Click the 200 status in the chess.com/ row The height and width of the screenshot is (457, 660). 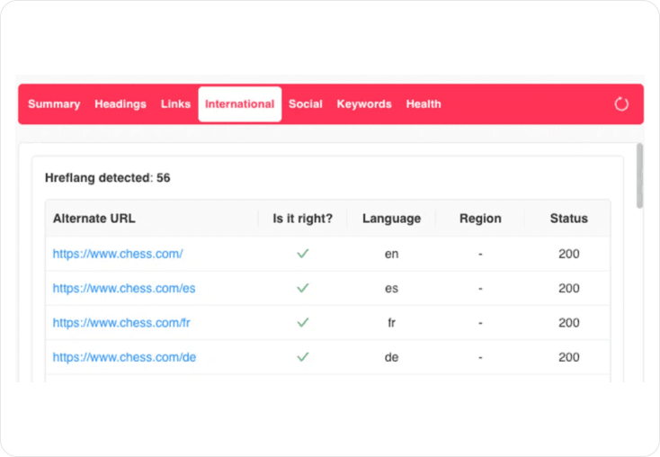click(x=569, y=254)
